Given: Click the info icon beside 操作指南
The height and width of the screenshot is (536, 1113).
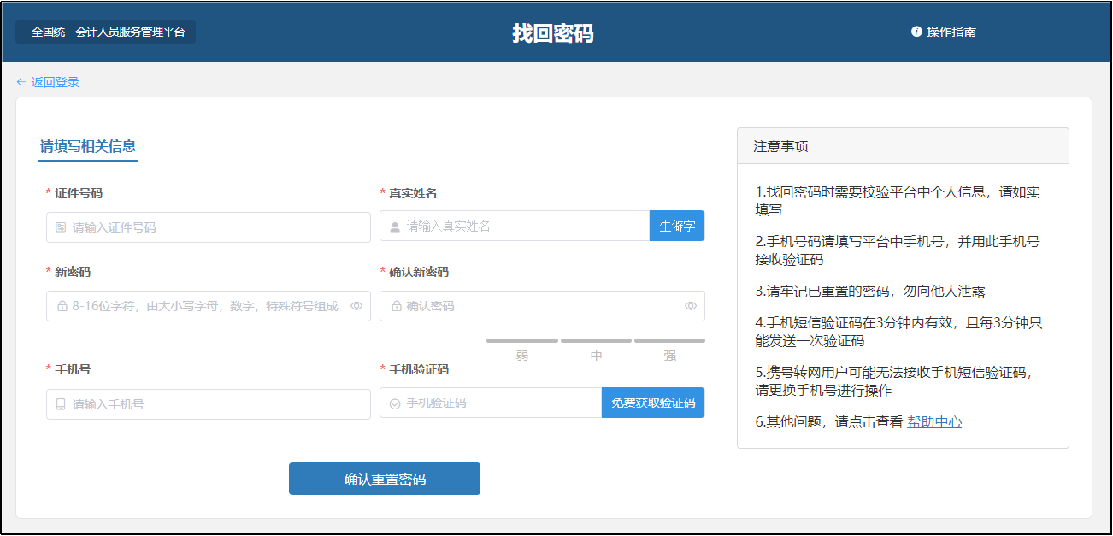Looking at the screenshot, I should coord(916,32).
